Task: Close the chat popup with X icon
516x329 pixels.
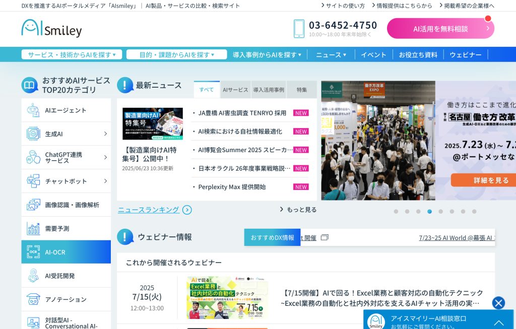Action: pyautogui.click(x=498, y=303)
